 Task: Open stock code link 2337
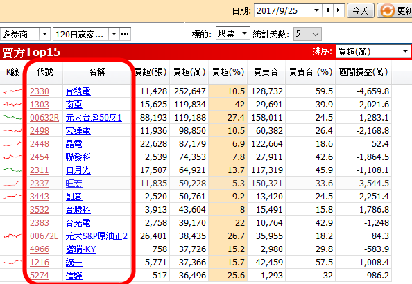(40, 184)
